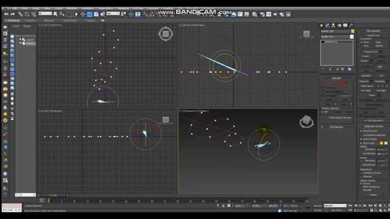Click the first Show Cage color swatch

[x=381, y=144]
